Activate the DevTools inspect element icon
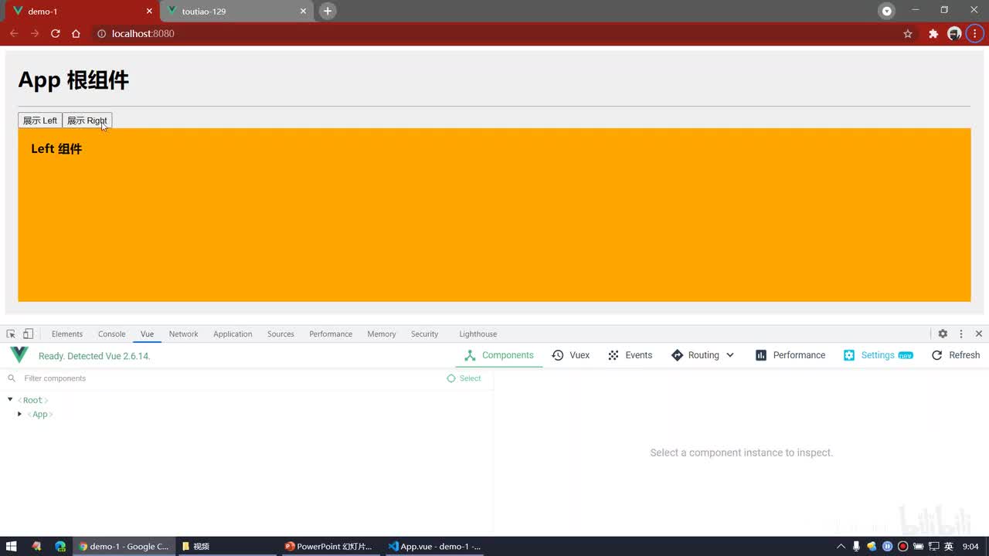 (x=11, y=334)
